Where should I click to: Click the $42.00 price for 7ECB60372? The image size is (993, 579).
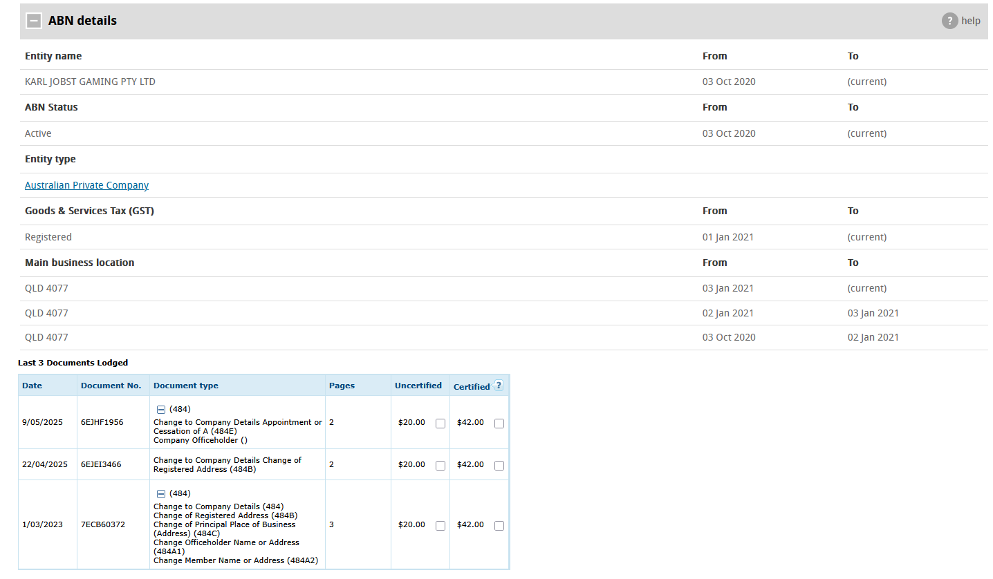470,524
